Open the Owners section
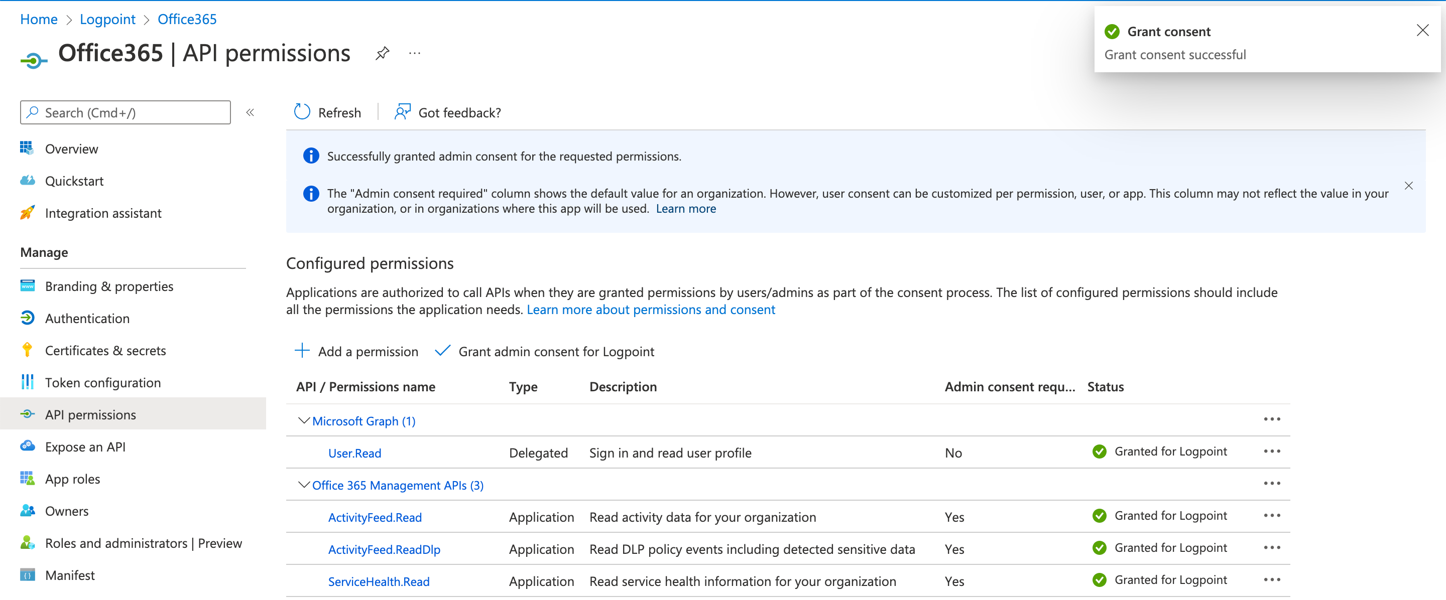 pos(67,511)
